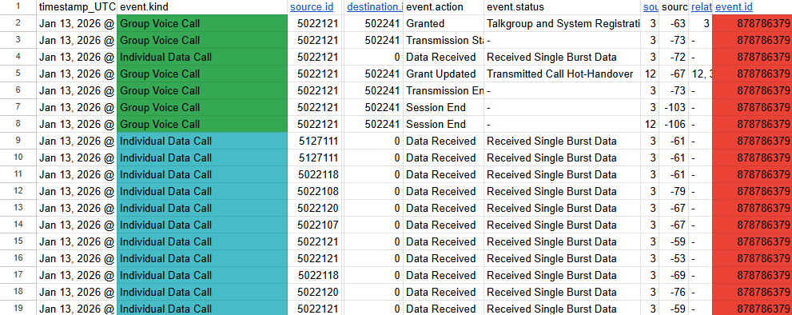Select row header 16
Viewport: 792px width, 315px height.
pos(18,258)
